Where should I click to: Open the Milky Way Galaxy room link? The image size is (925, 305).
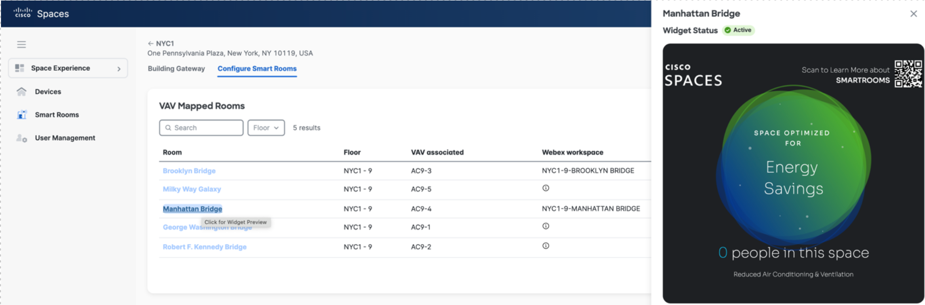pyautogui.click(x=192, y=189)
